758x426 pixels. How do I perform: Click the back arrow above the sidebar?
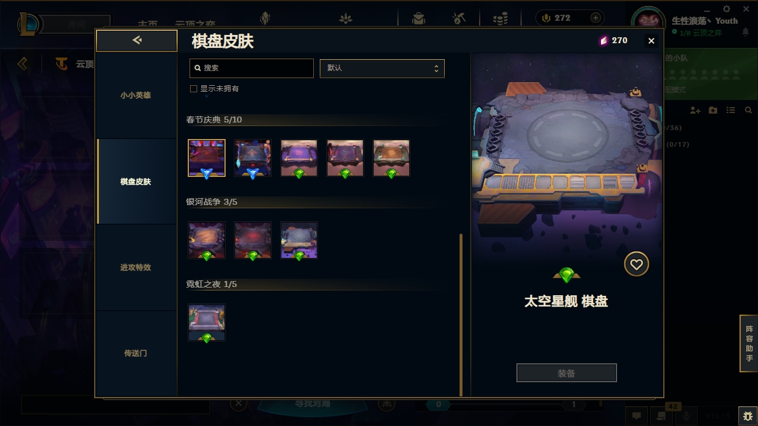point(137,40)
